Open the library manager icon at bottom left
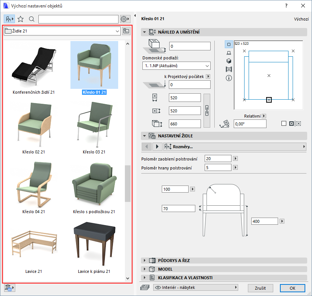Viewport: 312px width, 296px height. tap(9, 287)
